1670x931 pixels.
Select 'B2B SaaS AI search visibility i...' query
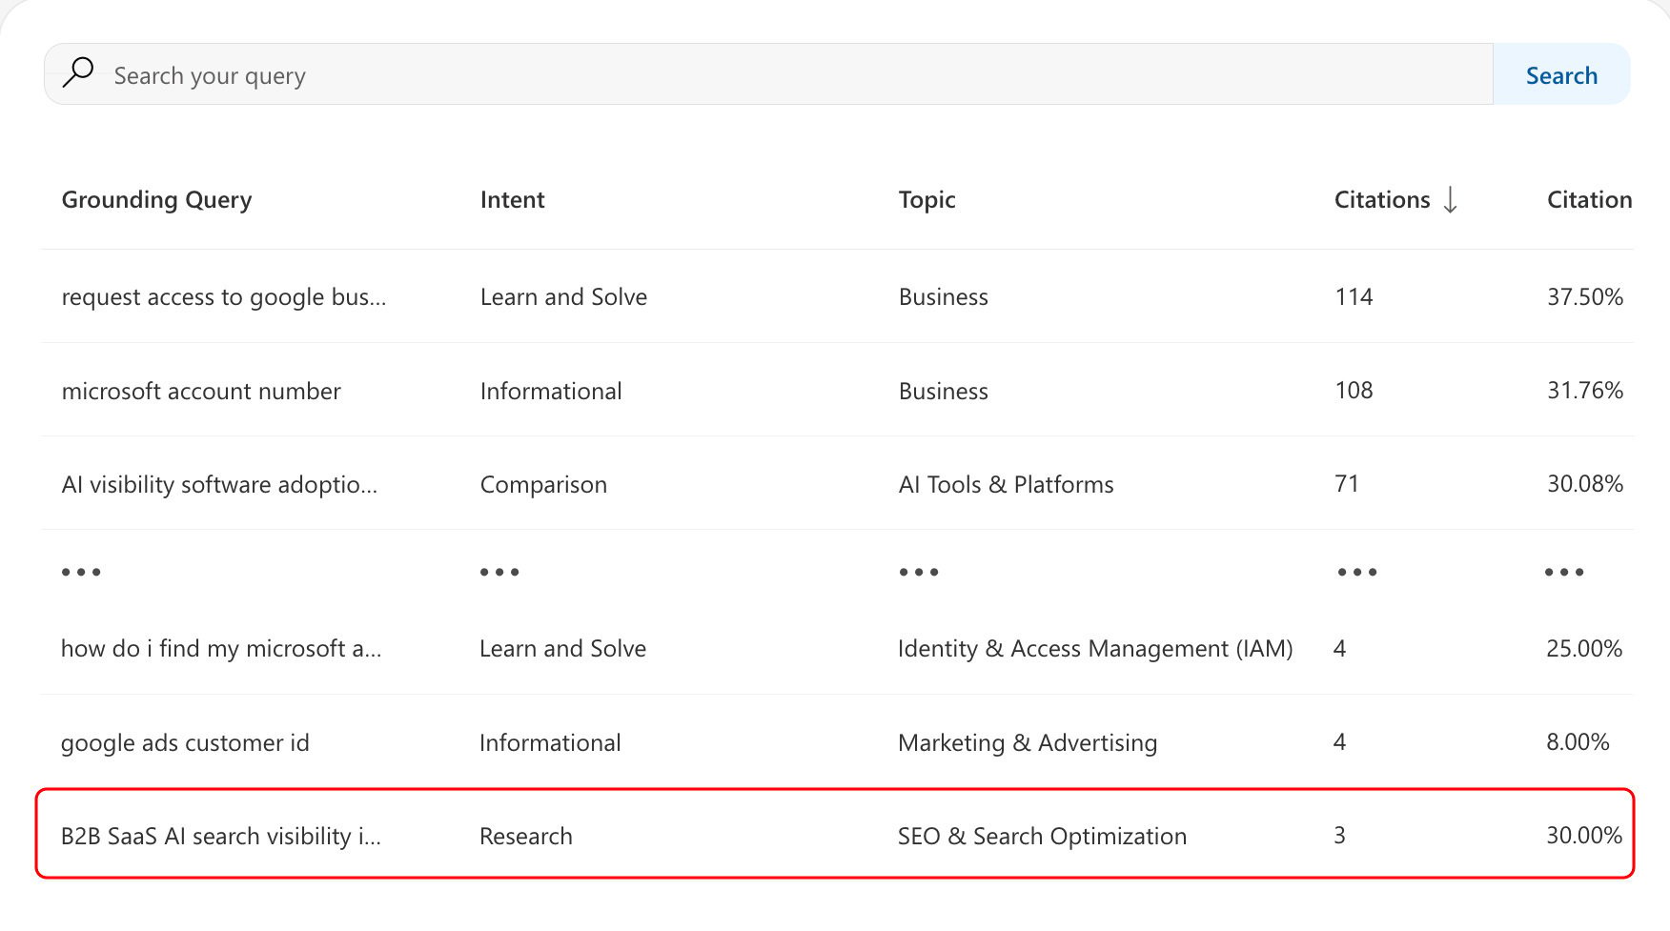click(x=221, y=837)
